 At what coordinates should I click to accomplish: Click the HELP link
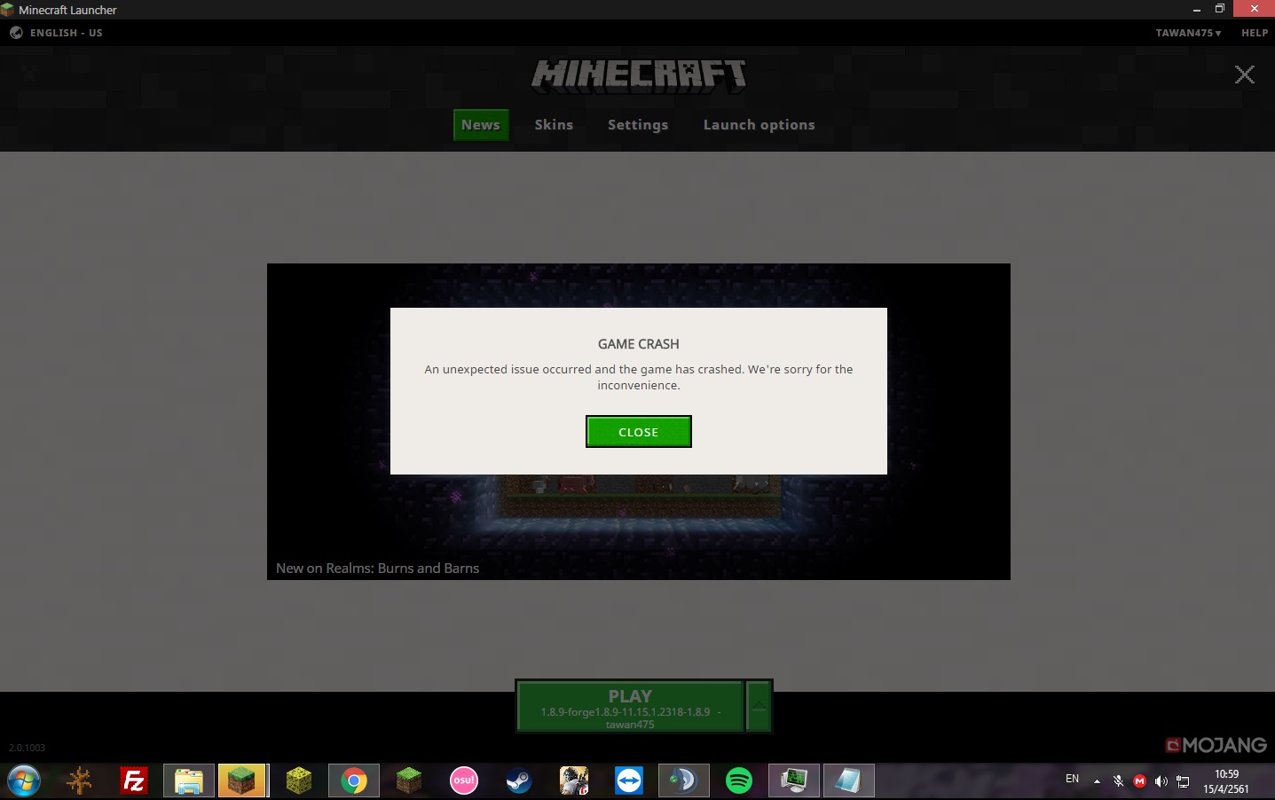1255,33
